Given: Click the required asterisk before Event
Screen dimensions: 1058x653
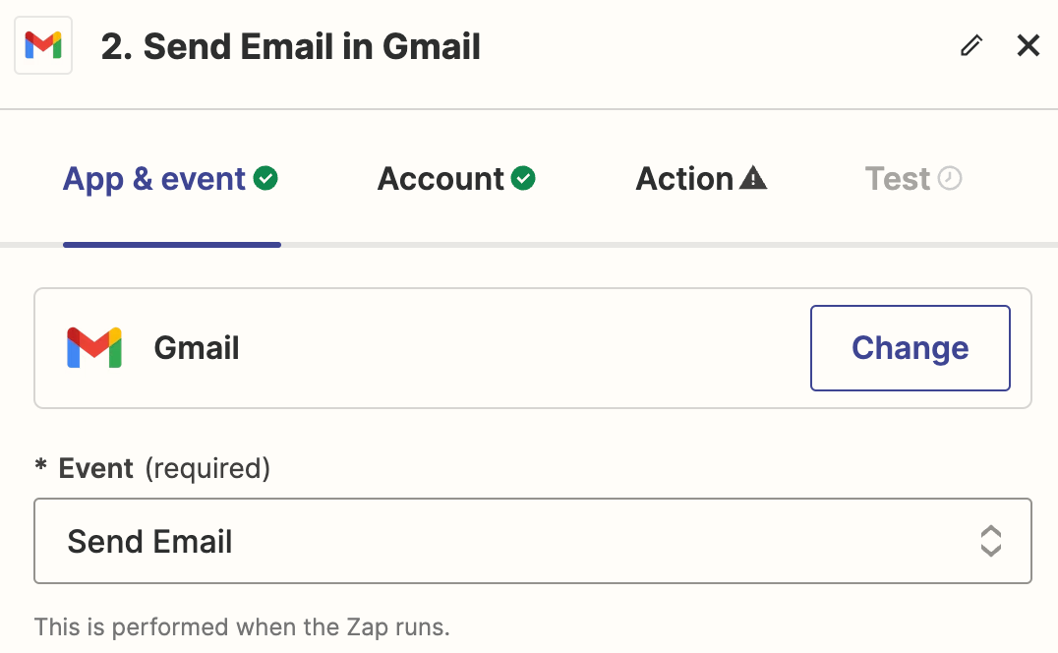Looking at the screenshot, I should coord(41,466).
